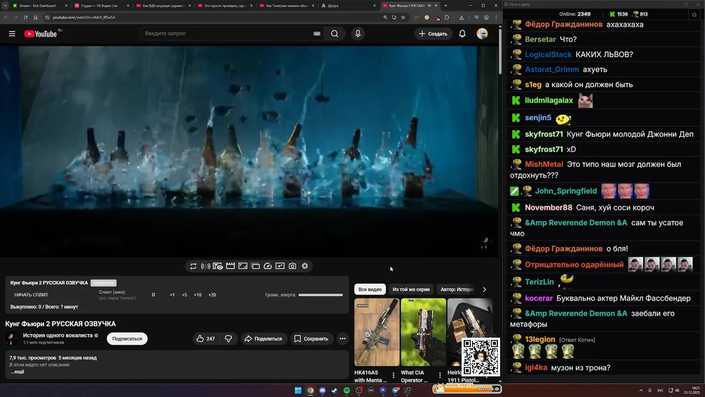
Task: Click the clapperboard cinema mode icon
Action: click(x=230, y=266)
